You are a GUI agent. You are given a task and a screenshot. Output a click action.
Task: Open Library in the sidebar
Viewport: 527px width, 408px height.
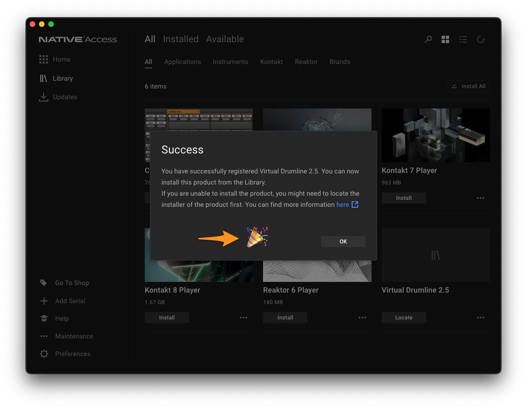tap(63, 78)
